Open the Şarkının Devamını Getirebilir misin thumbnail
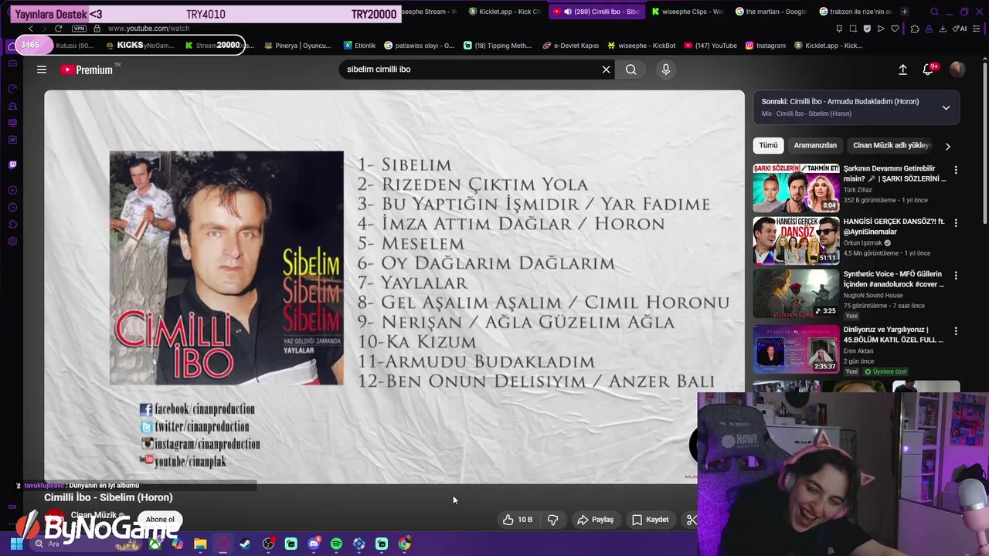Viewport: 989px width, 556px height. pos(796,188)
